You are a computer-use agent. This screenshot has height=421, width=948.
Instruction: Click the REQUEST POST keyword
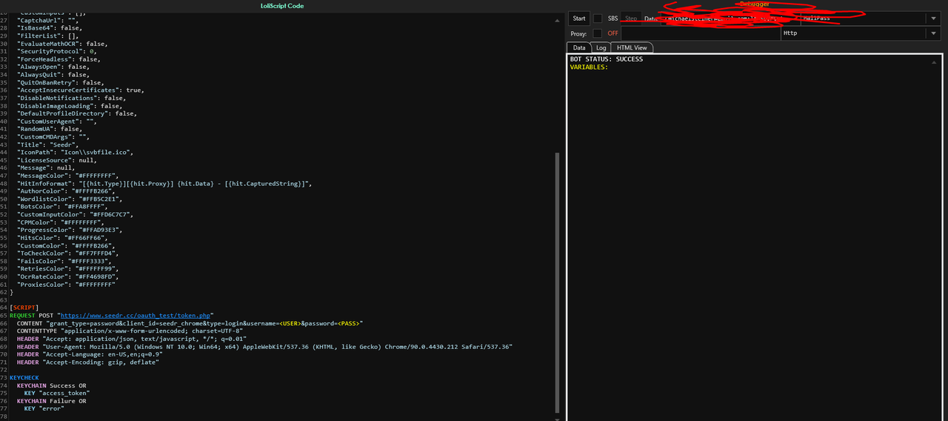33,315
